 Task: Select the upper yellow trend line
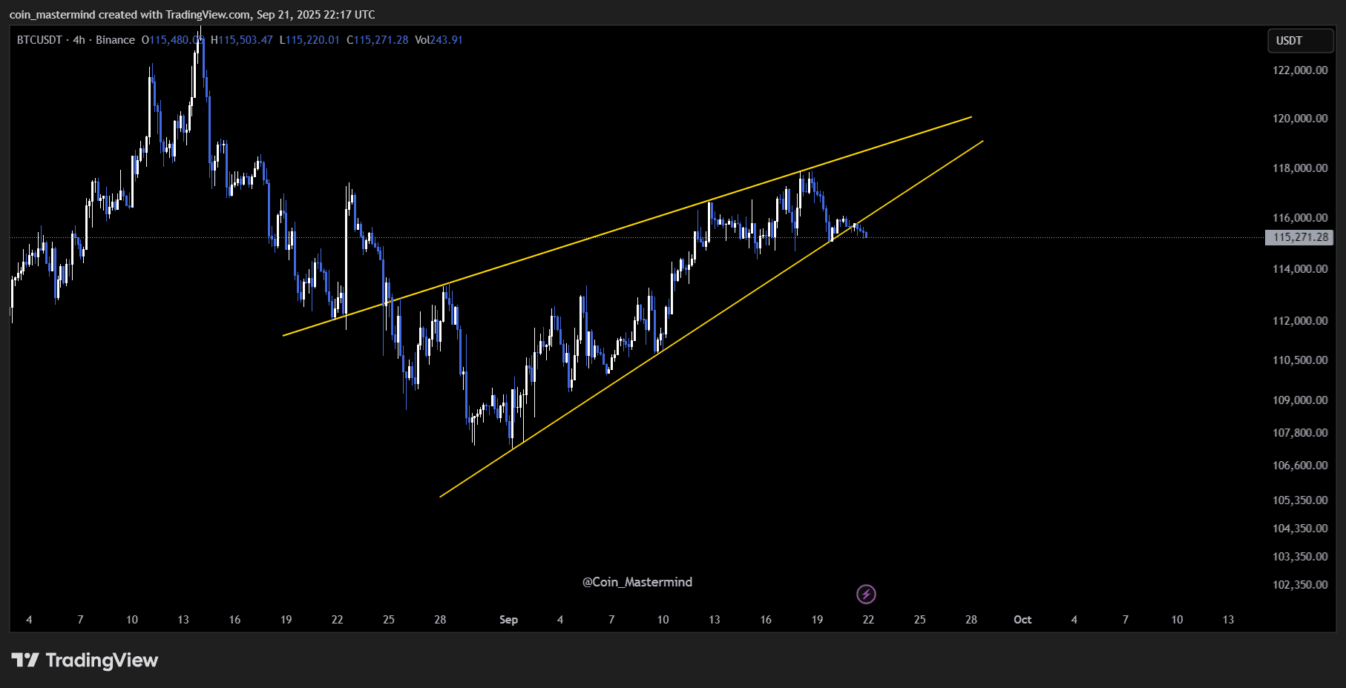pyautogui.click(x=627, y=226)
